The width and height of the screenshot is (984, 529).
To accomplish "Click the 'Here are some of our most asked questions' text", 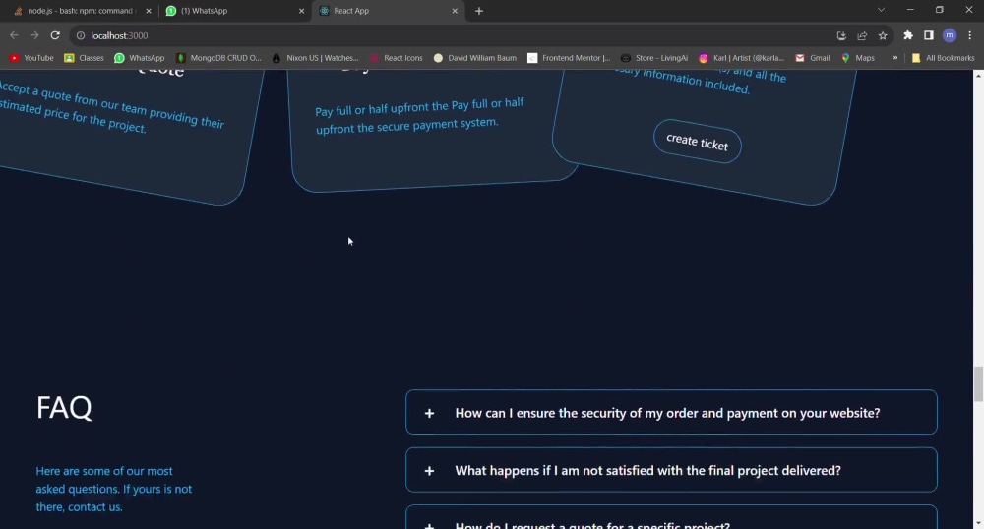I will tap(113, 489).
